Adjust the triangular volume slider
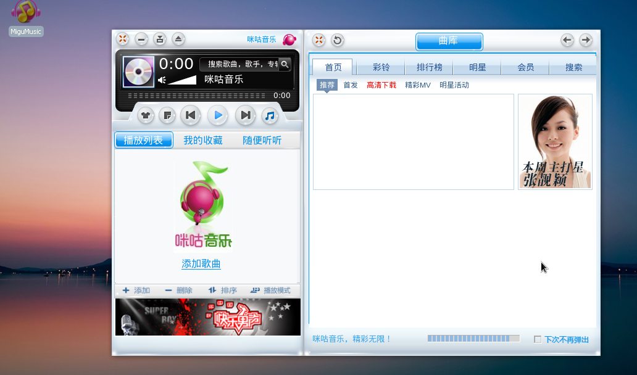The width and height of the screenshot is (637, 375). [183, 80]
